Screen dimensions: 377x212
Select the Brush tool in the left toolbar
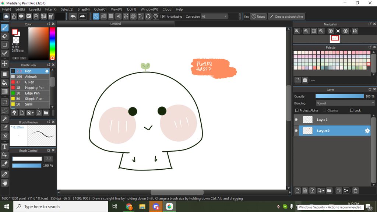point(5,28)
